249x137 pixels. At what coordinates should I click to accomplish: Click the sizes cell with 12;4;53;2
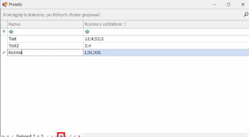165,39
